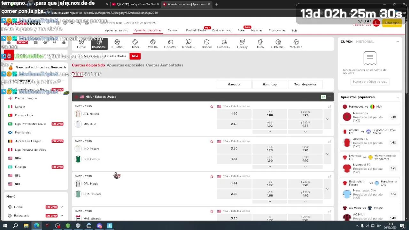Screen dimensions: 409x230
Task: Expand more handicap lines for Hawks vs Heat
Action: (x=270, y=132)
